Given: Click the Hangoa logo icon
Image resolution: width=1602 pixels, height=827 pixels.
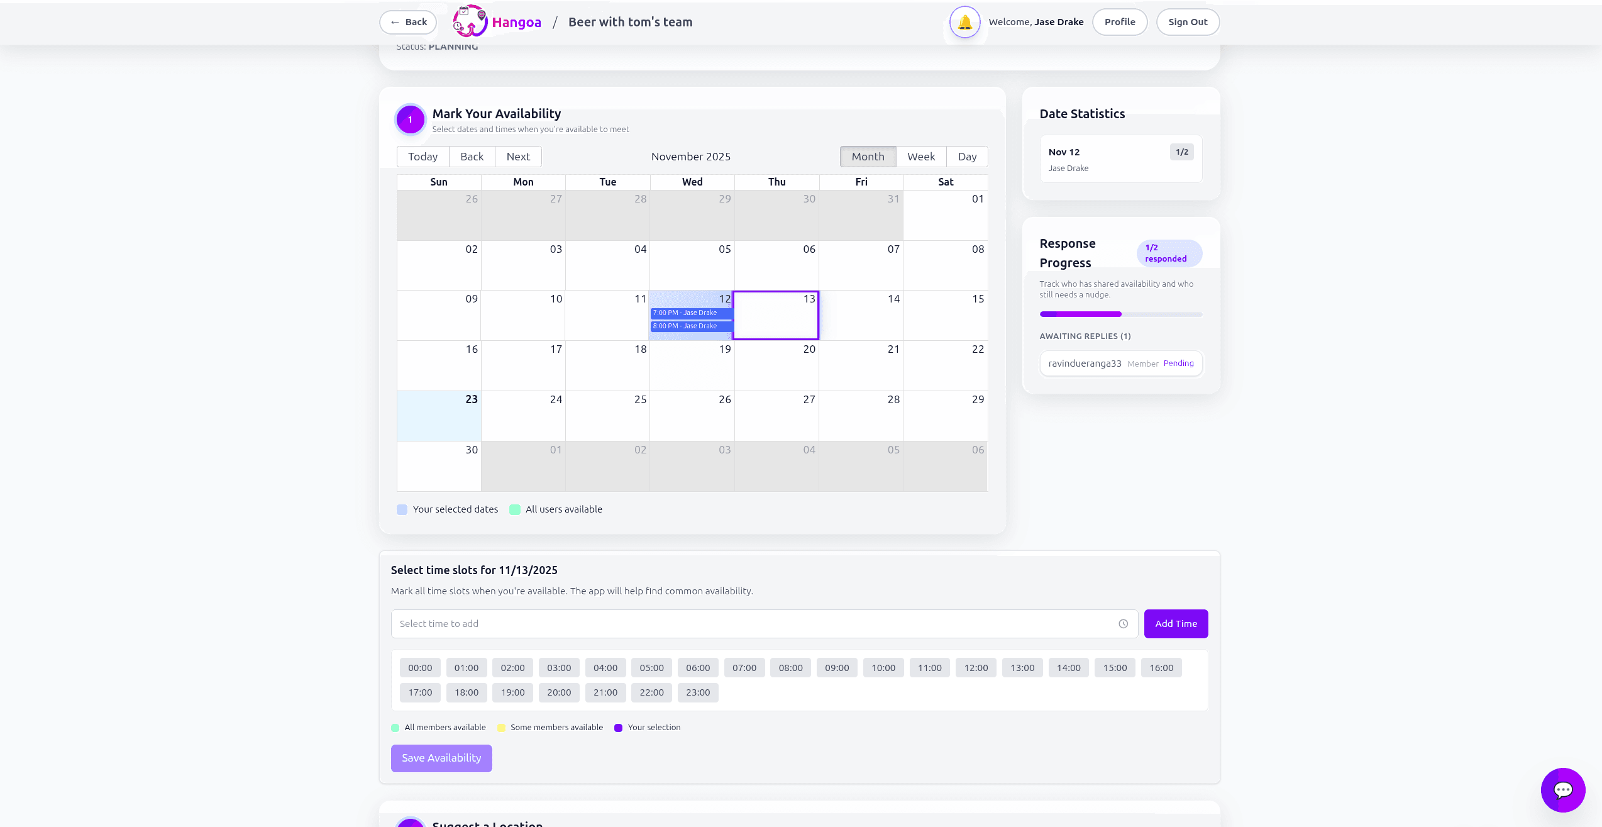Looking at the screenshot, I should pos(470,21).
